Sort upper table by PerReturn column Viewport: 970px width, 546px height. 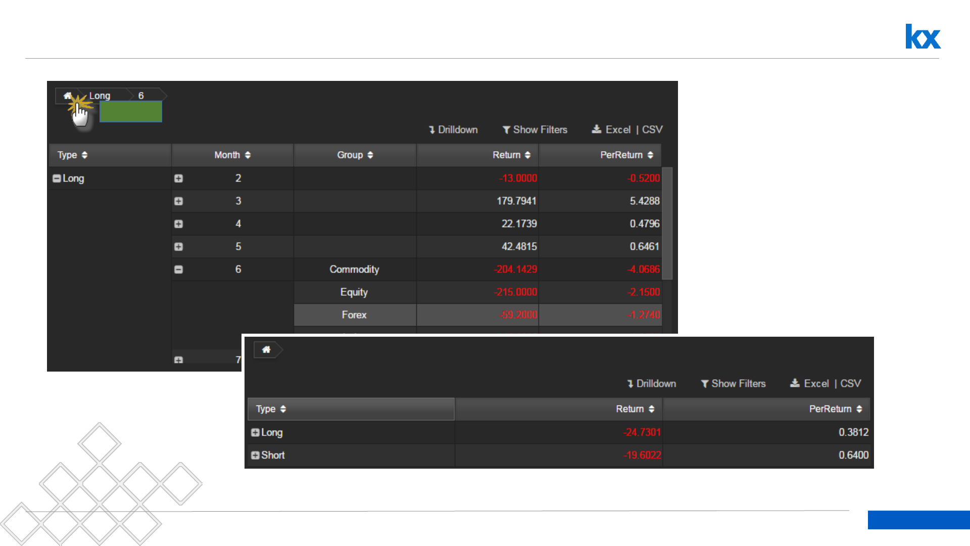[650, 155]
